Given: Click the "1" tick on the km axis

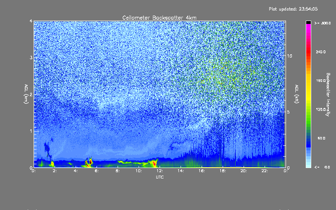Looking at the screenshot, I should [x=31, y=131].
